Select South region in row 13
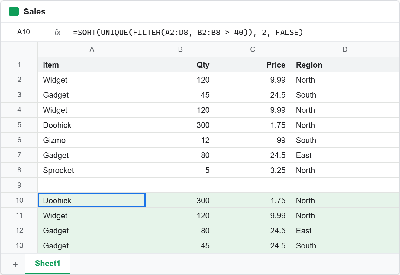The height and width of the screenshot is (275, 400). coord(345,245)
